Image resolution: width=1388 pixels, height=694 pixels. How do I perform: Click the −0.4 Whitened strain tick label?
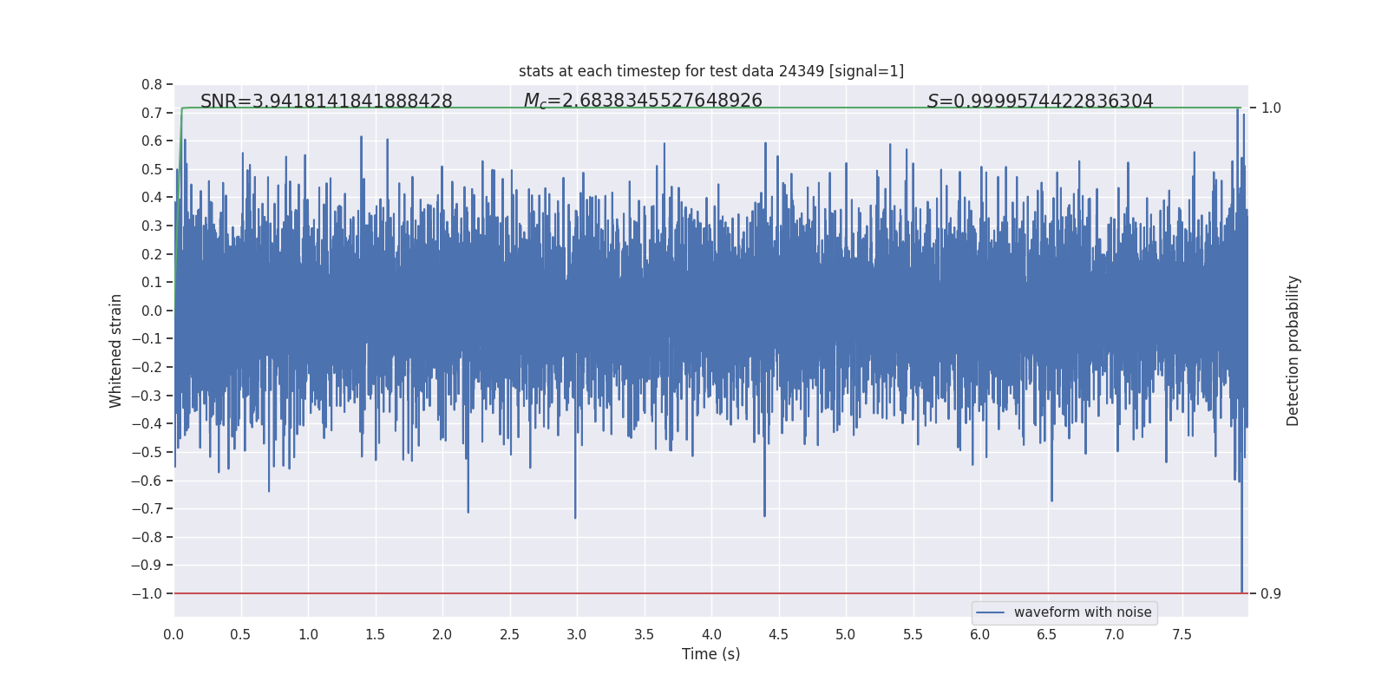tap(147, 423)
